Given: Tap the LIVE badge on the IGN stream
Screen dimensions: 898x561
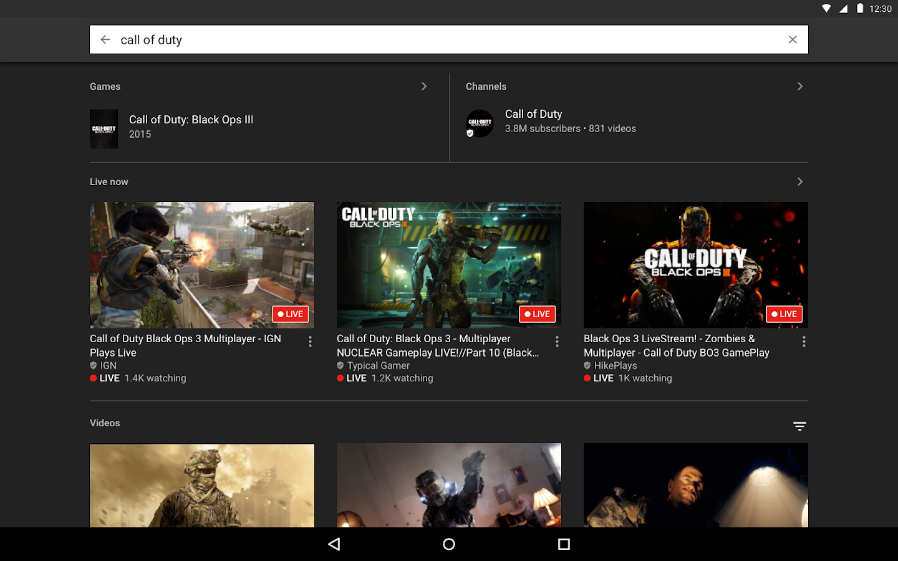Looking at the screenshot, I should [x=290, y=314].
